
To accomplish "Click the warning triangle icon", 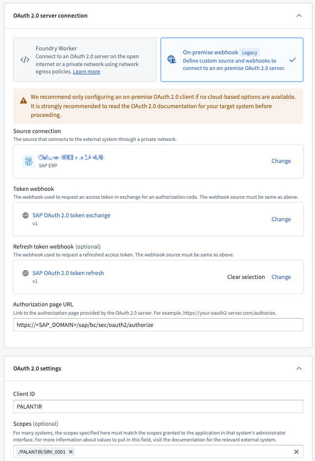I will (23, 101).
